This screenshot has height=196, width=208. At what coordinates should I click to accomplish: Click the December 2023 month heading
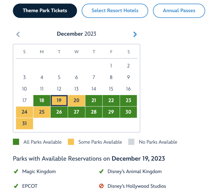77,34
